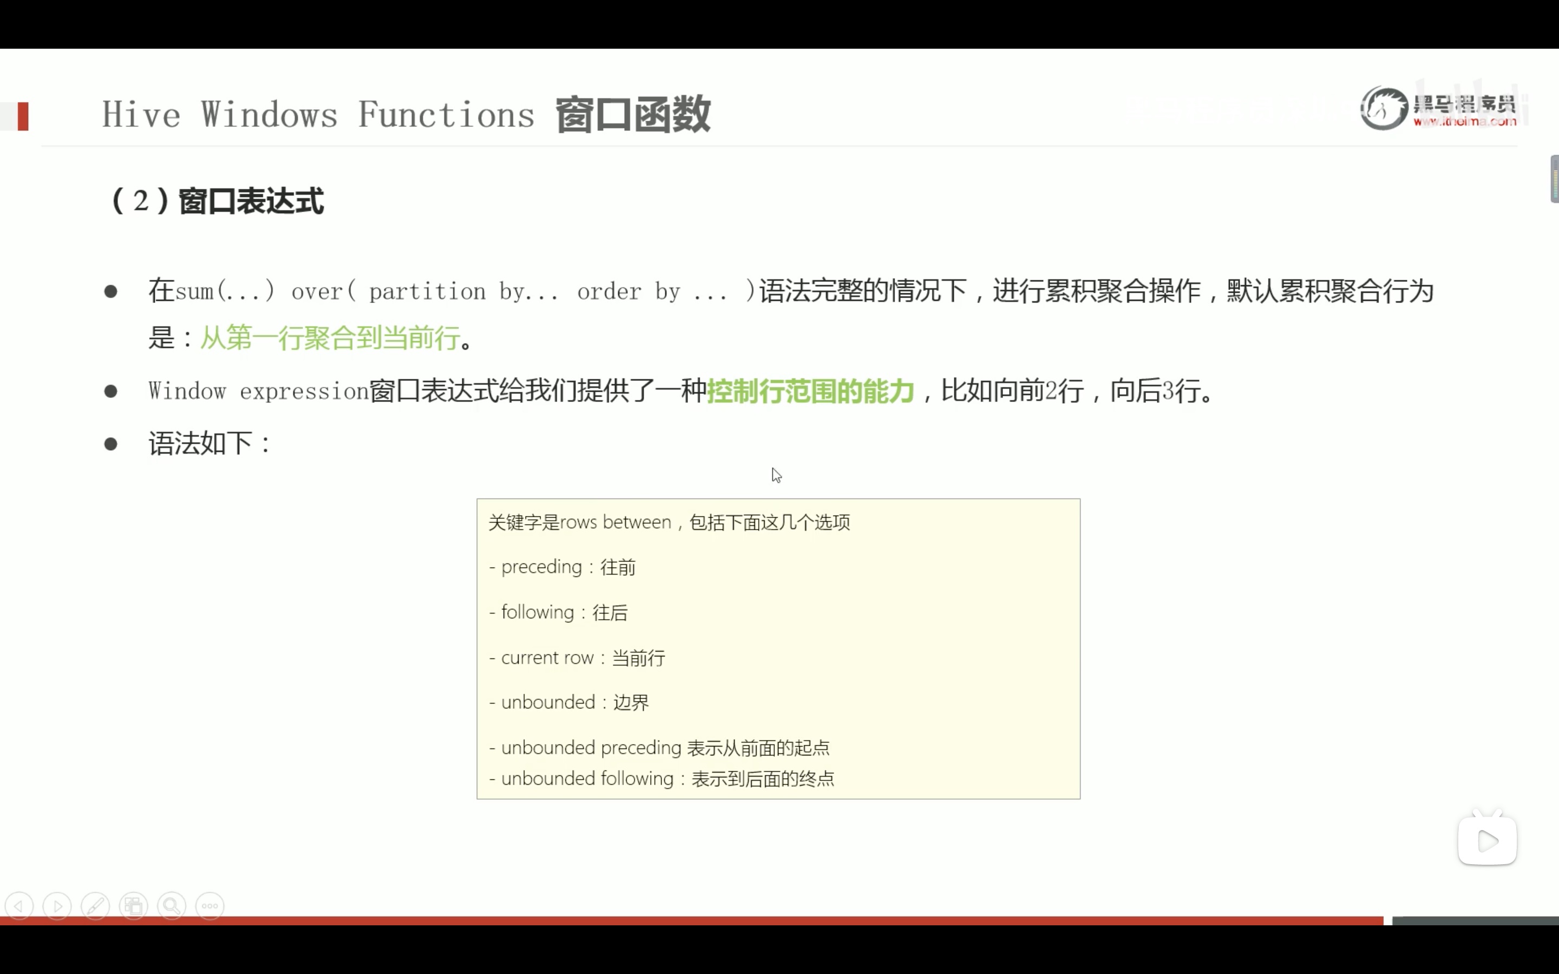Click the line 'unbounded following:表示到后面的终点'

click(x=667, y=779)
